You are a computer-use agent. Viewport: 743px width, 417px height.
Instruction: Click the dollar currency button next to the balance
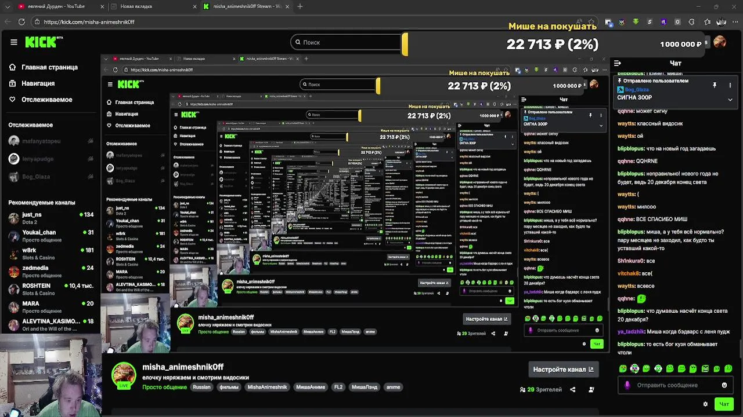click(706, 43)
